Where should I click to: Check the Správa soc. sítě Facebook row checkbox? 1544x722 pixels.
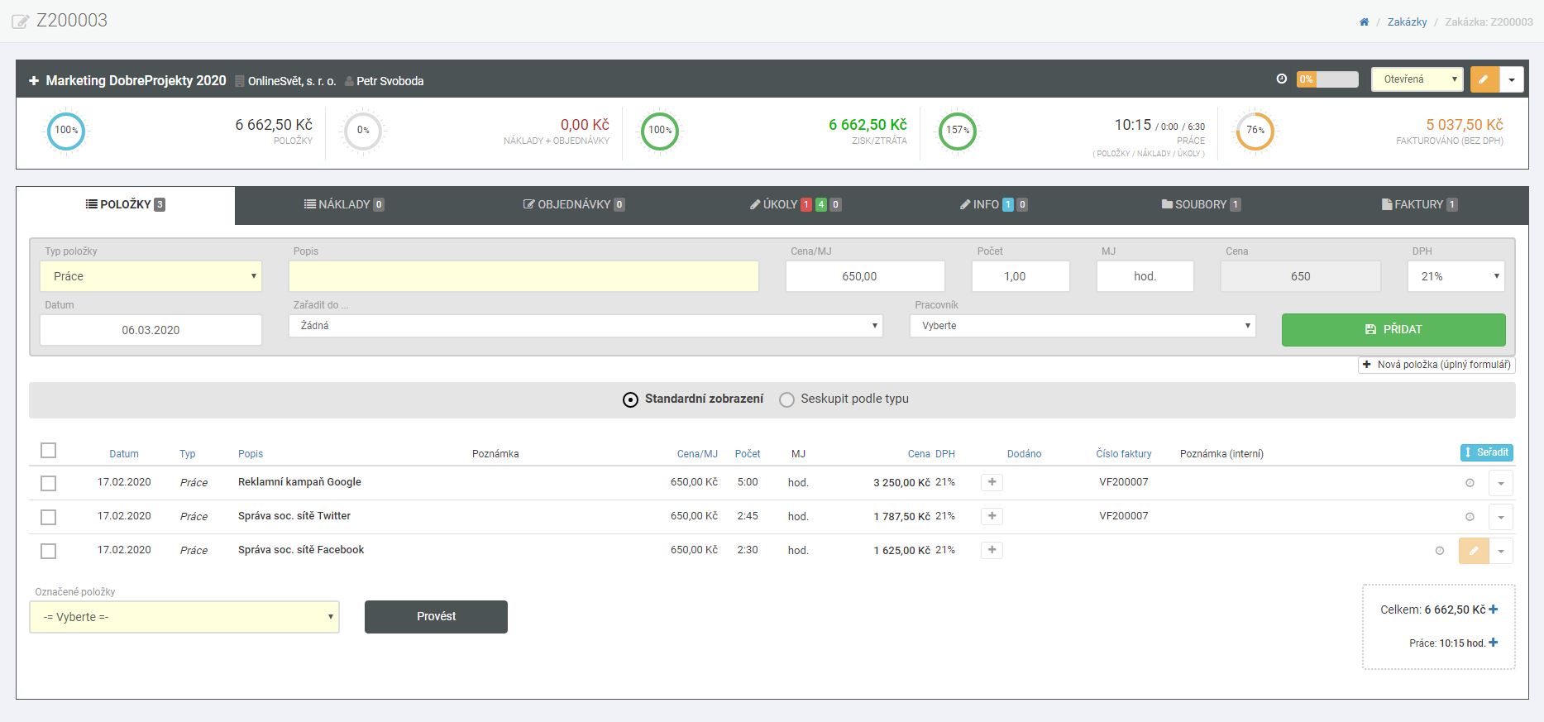(48, 551)
